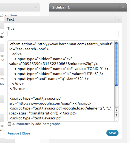This screenshot has width=130, height=143.
Task: Click the Sidebar 1 header title
Action: click(x=61, y=7)
